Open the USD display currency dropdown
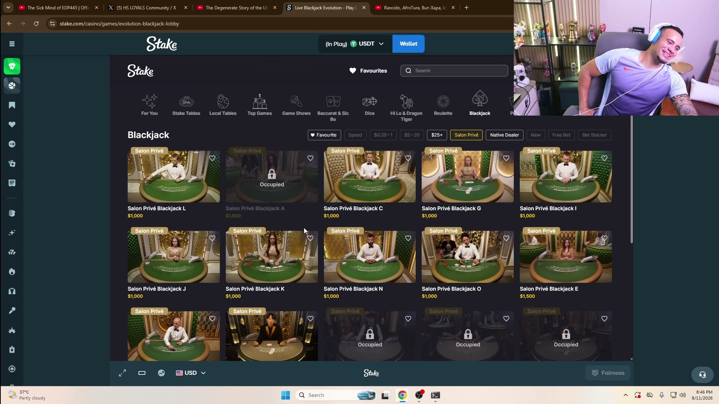The image size is (719, 404). pos(191,373)
